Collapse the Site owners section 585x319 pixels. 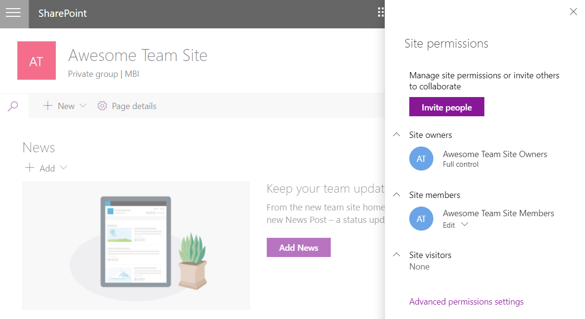tap(397, 135)
